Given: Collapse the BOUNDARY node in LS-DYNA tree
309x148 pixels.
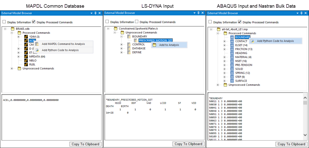Looking at the screenshot, I should pos(122,37).
